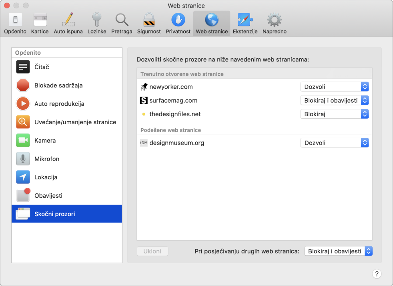The height and width of the screenshot is (286, 393).
Task: Open dropdown for visiting other websites
Action: pyautogui.click(x=338, y=251)
